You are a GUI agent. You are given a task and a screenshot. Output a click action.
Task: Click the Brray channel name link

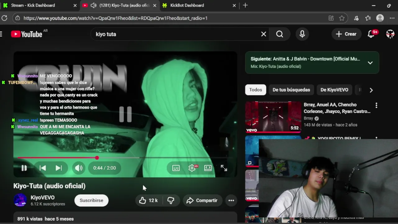pos(308,118)
